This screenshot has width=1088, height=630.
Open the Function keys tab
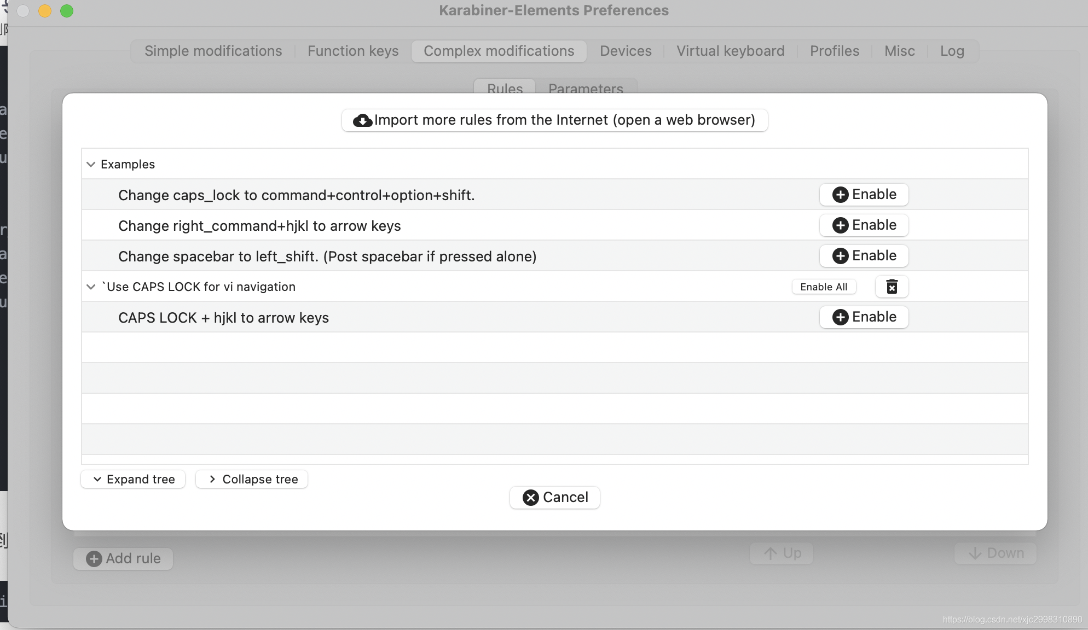(x=353, y=51)
